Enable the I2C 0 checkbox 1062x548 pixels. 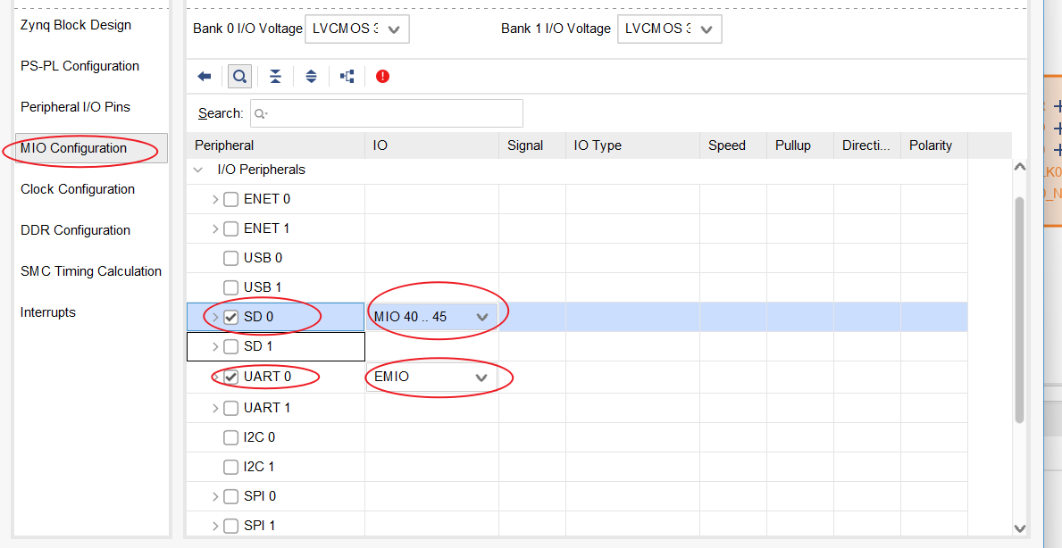(231, 437)
